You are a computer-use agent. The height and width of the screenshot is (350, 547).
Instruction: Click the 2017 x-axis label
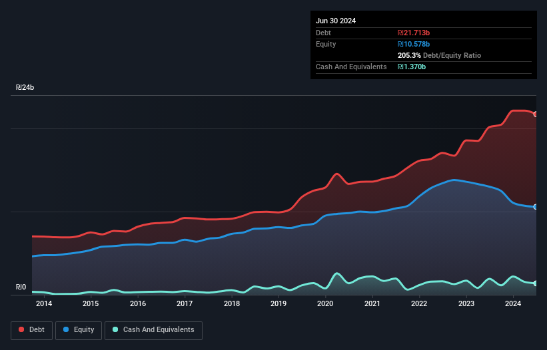click(185, 303)
